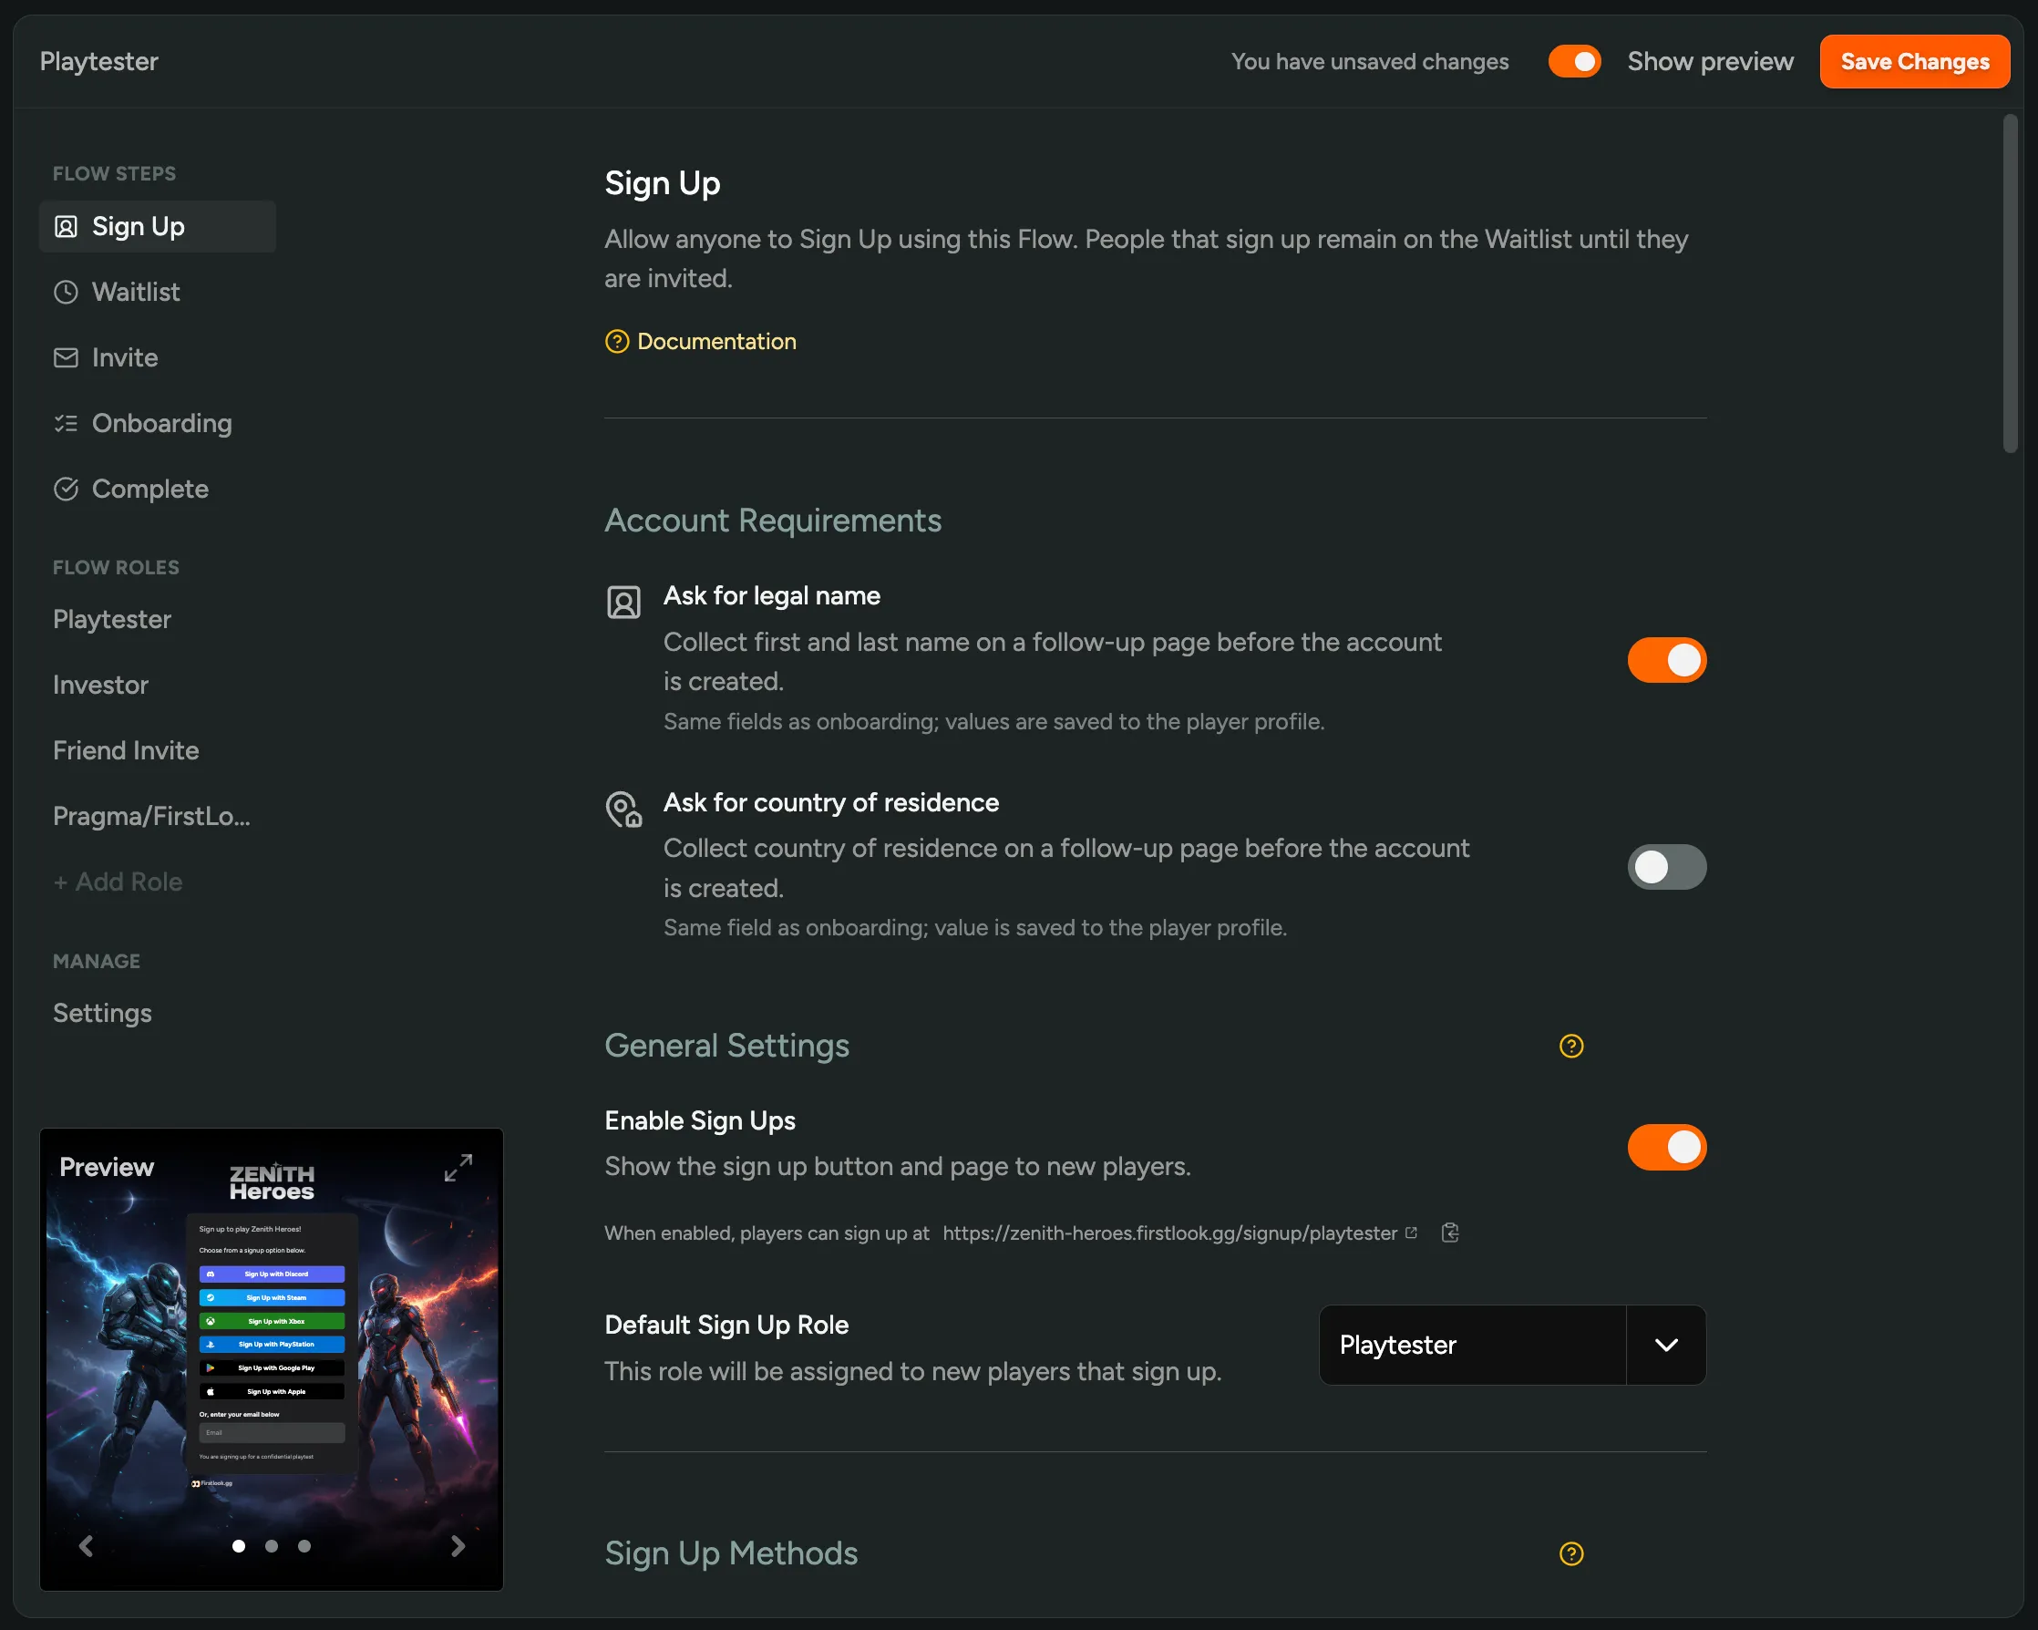Image resolution: width=2038 pixels, height=1630 pixels.
Task: Click Add Role under Flow Roles
Action: (118, 882)
